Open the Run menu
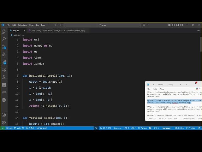The height and width of the screenshot is (152, 202). pyautogui.click(x=43, y=25)
